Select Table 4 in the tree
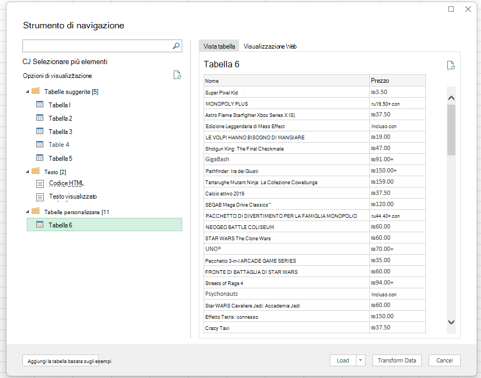This screenshot has height=378, width=481. point(59,144)
